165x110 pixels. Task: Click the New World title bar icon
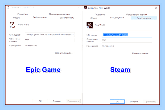tap(85, 8)
